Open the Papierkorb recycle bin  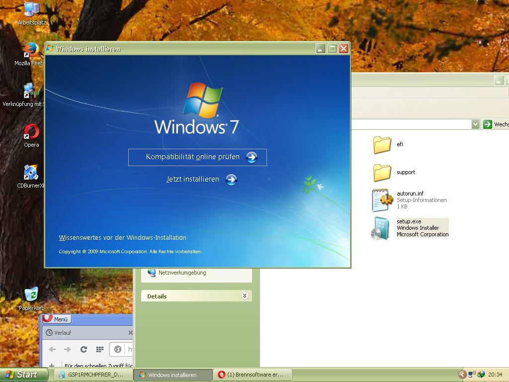tap(31, 294)
